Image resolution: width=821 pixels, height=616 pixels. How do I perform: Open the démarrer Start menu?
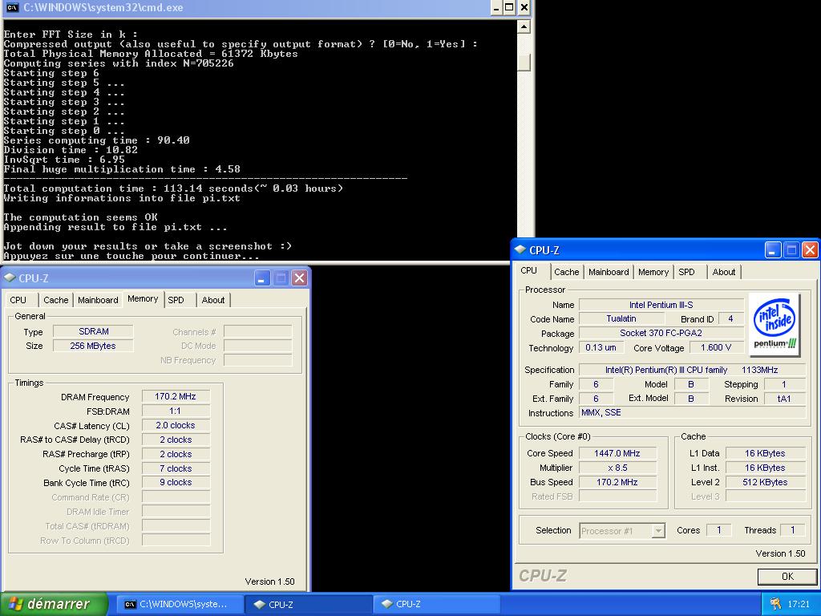click(x=54, y=604)
